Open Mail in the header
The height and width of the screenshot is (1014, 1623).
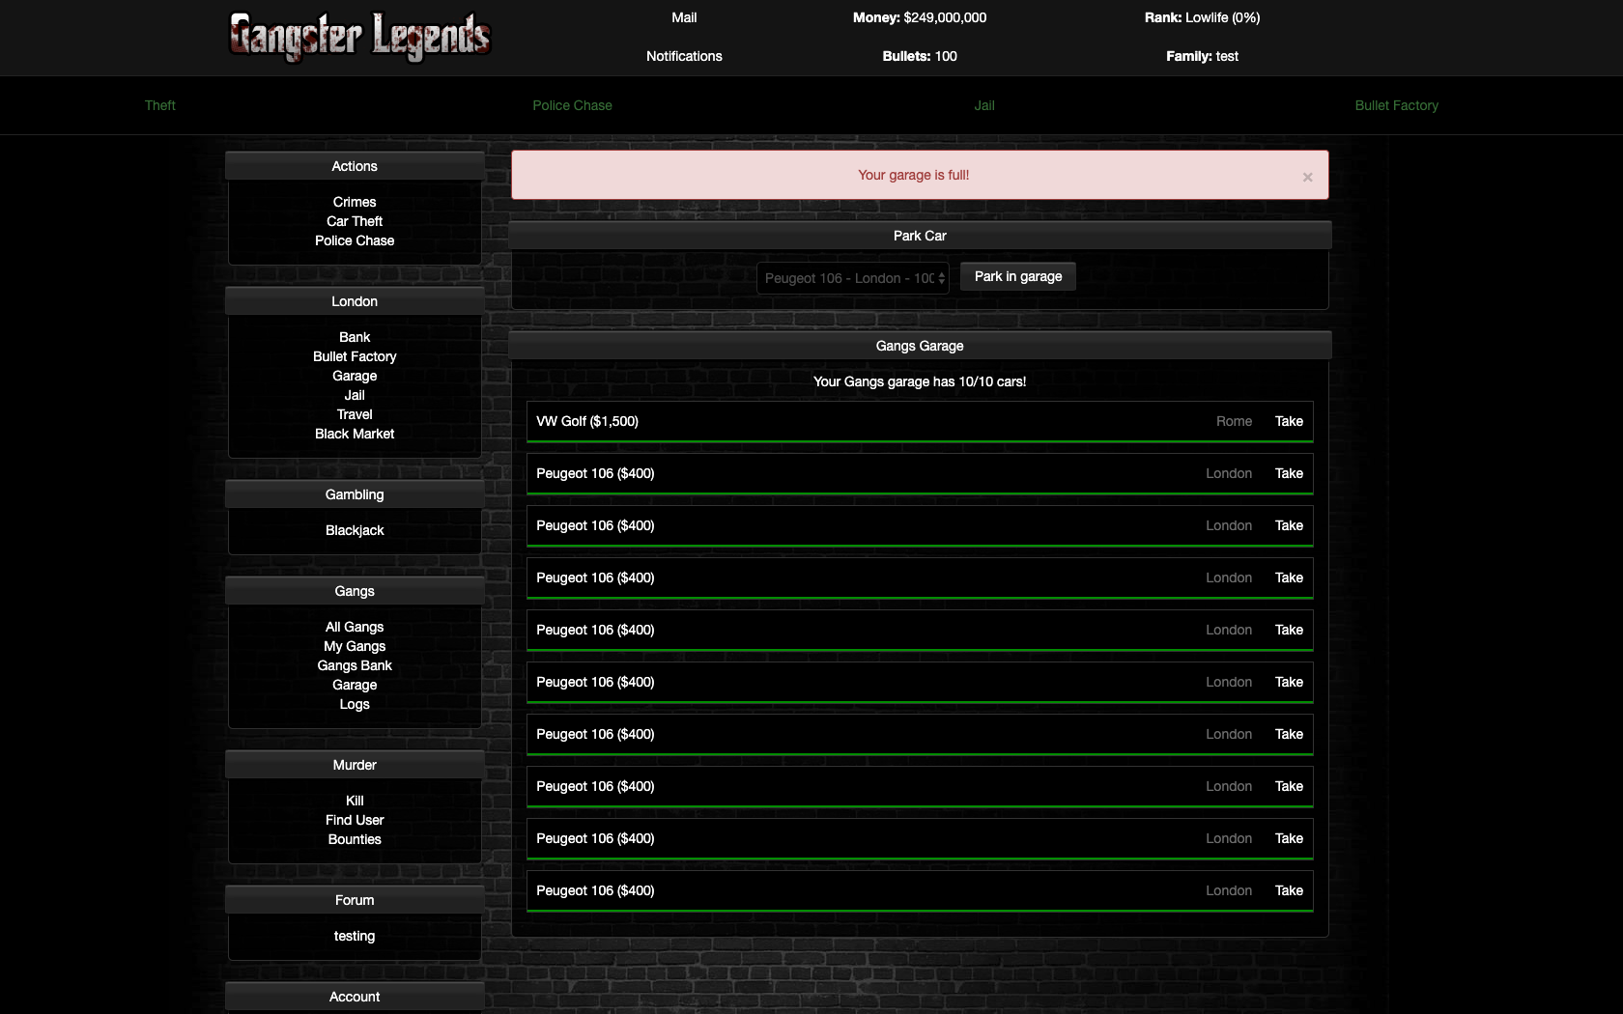[684, 17]
